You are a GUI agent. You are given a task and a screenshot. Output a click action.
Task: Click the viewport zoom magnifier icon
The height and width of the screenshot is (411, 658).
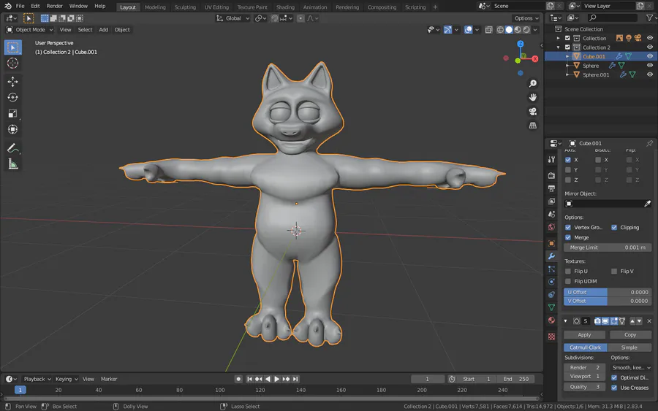pyautogui.click(x=533, y=84)
